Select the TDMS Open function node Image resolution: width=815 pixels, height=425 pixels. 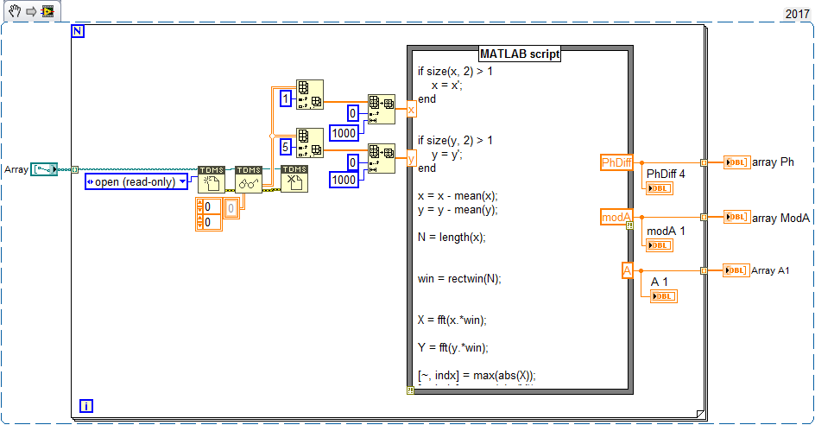[x=211, y=179]
